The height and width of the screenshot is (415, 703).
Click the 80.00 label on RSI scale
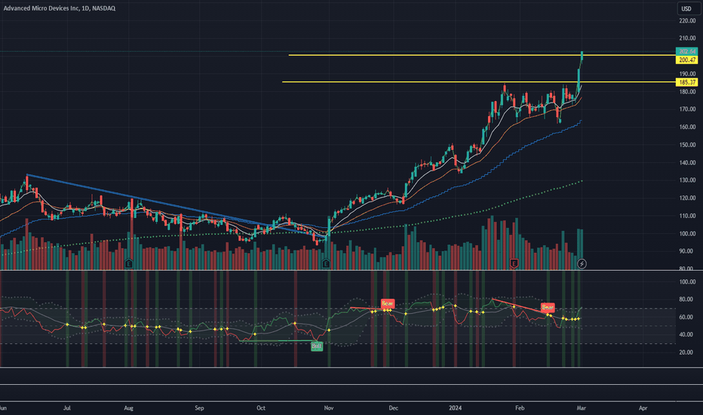(x=686, y=300)
